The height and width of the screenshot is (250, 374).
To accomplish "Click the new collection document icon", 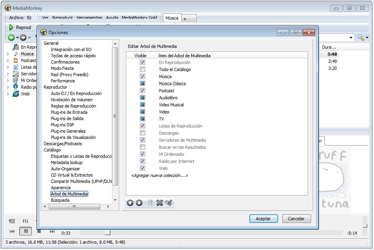I will click(x=150, y=203).
